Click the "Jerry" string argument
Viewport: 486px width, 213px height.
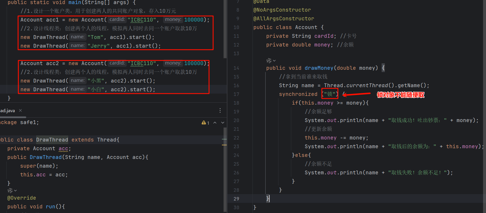(99, 46)
